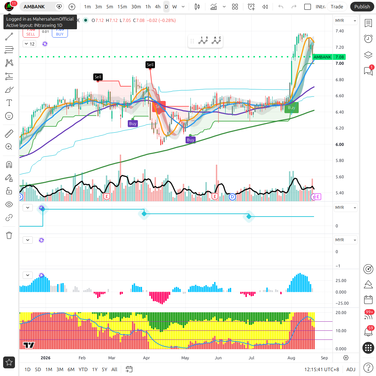Toggle stay in drawing mode

(9, 178)
